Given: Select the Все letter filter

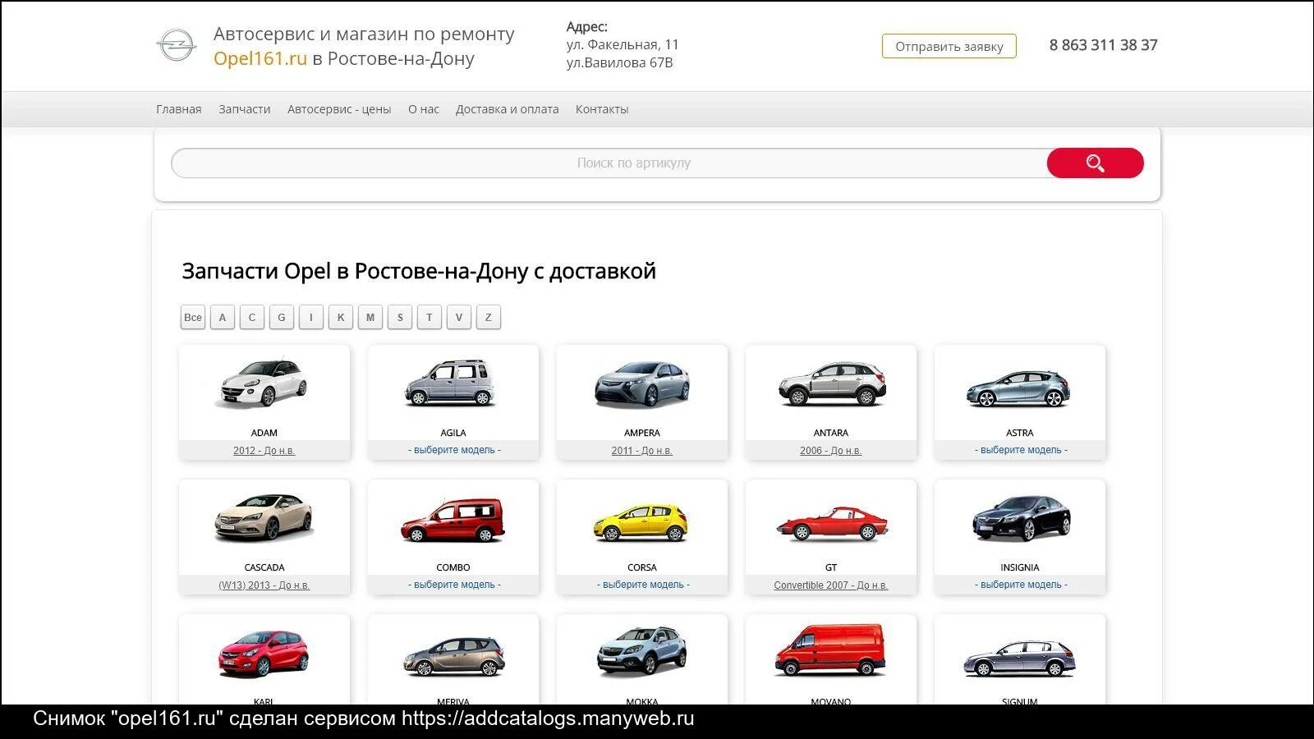Looking at the screenshot, I should coord(193,317).
